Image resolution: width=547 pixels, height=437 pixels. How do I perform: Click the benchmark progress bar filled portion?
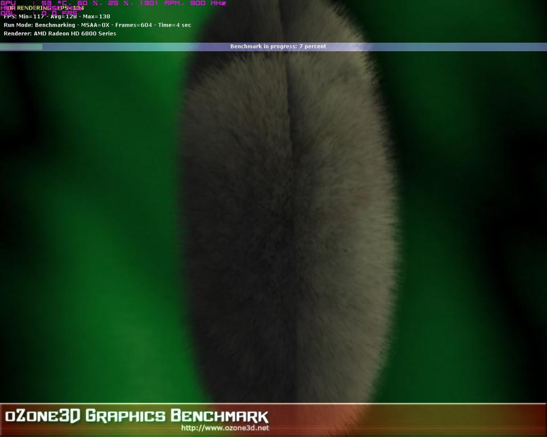pyautogui.click(x=21, y=47)
